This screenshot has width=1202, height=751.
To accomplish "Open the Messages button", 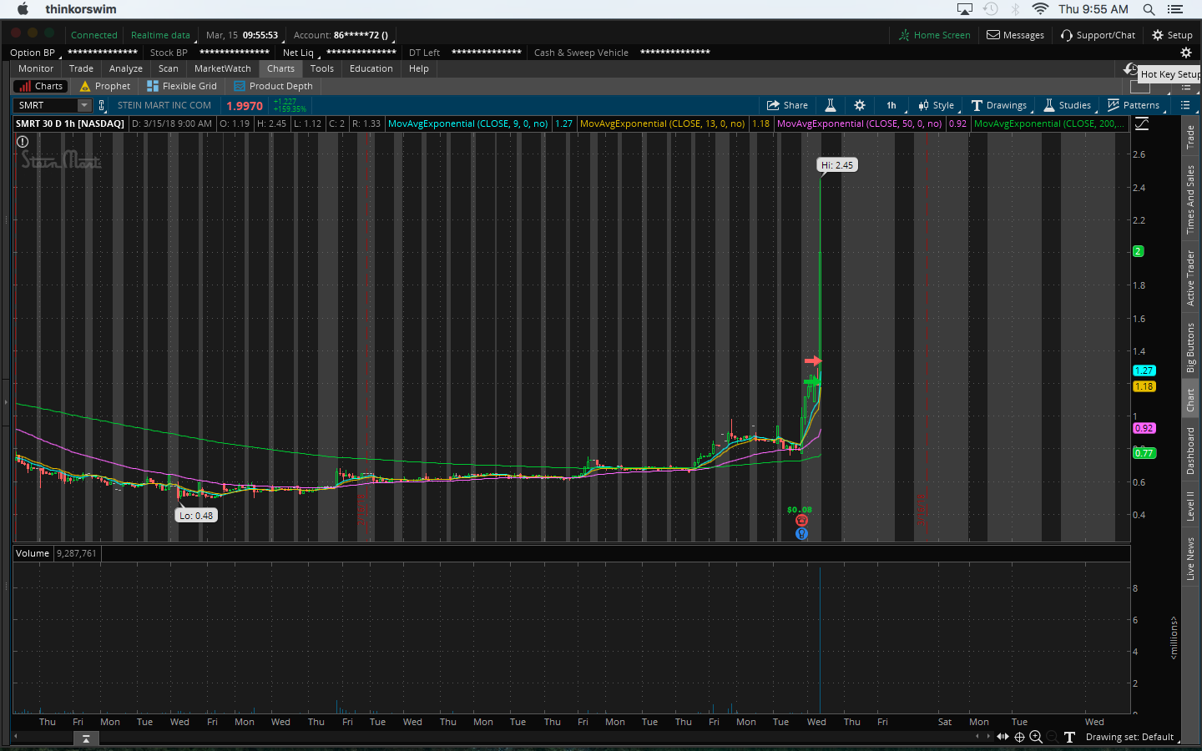I will click(1015, 35).
